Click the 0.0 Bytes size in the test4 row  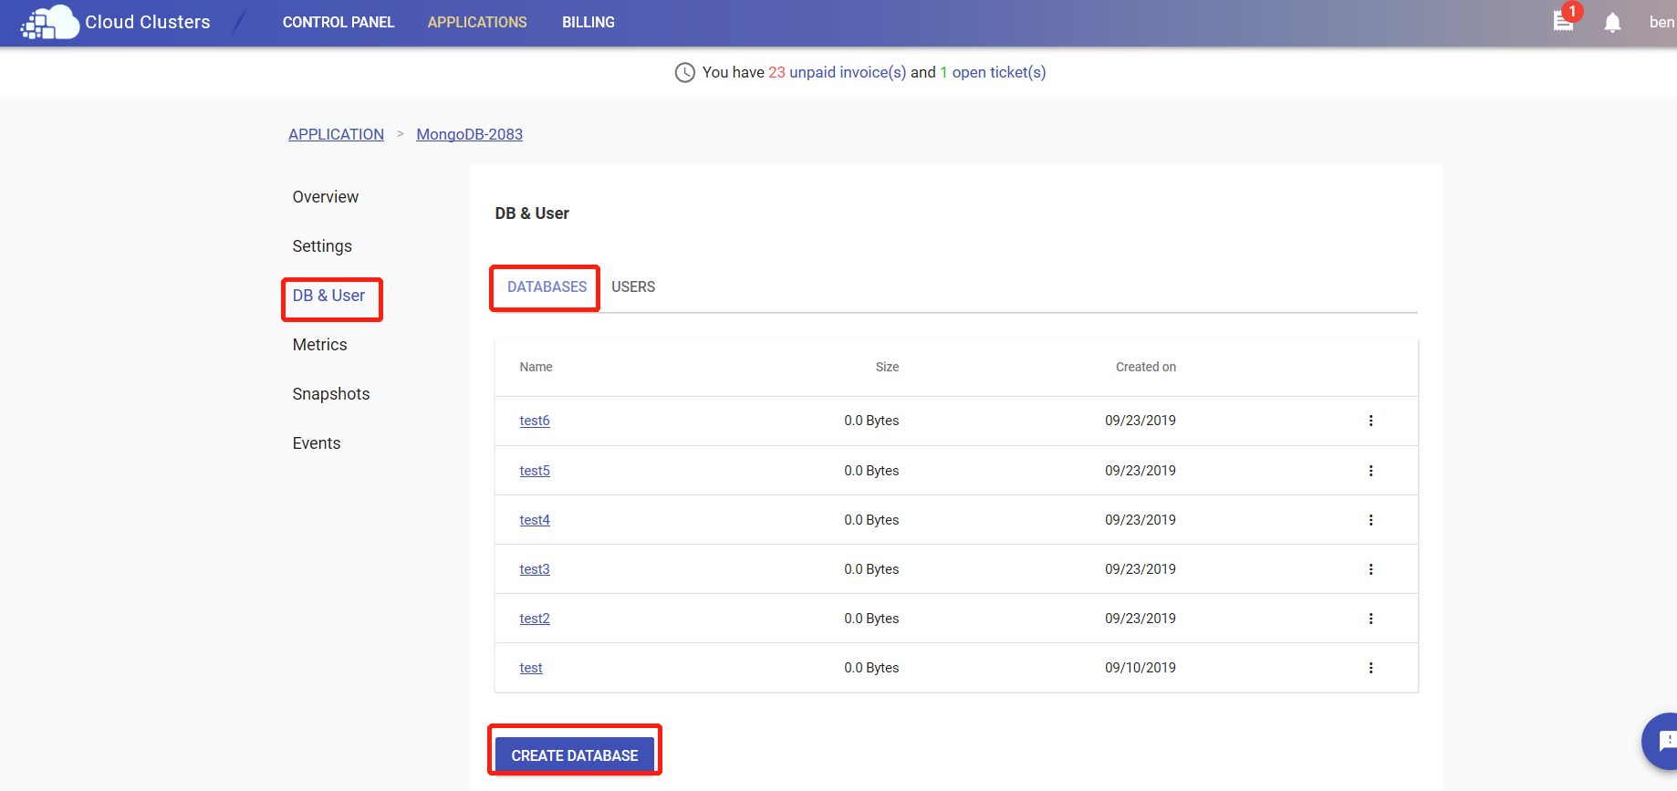871,520
